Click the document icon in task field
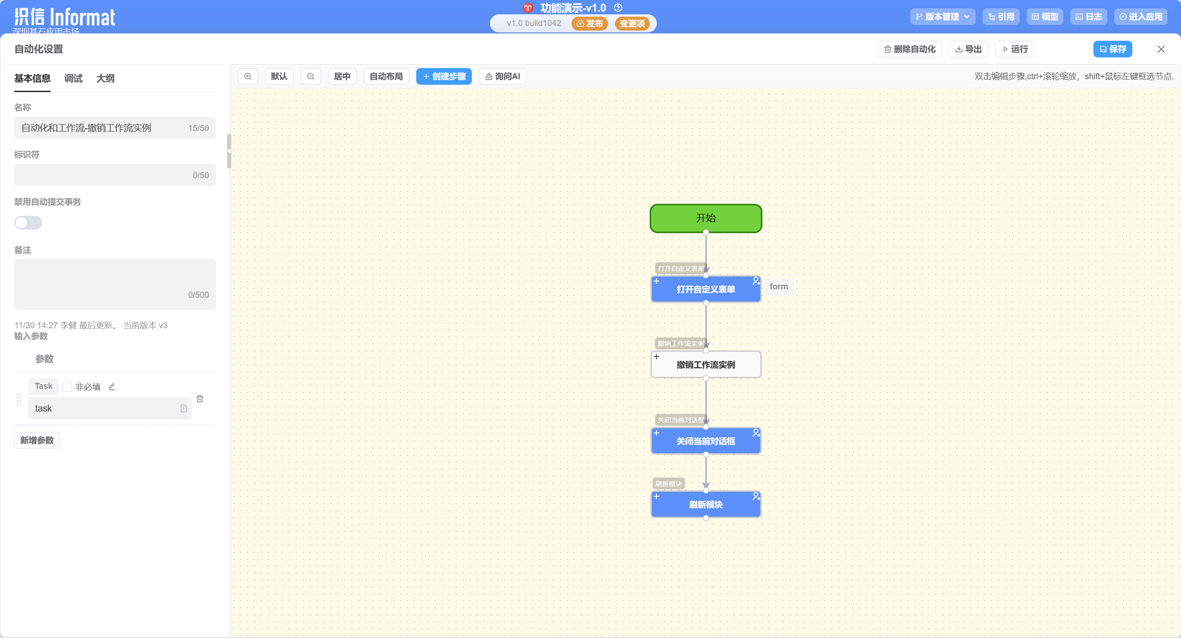The image size is (1181, 638). click(x=184, y=408)
